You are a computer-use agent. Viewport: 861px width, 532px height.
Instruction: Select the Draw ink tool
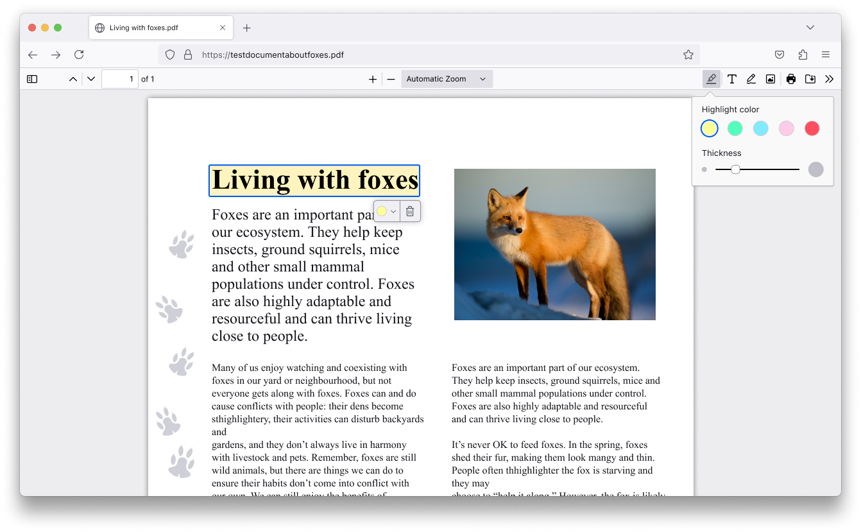[x=751, y=78]
